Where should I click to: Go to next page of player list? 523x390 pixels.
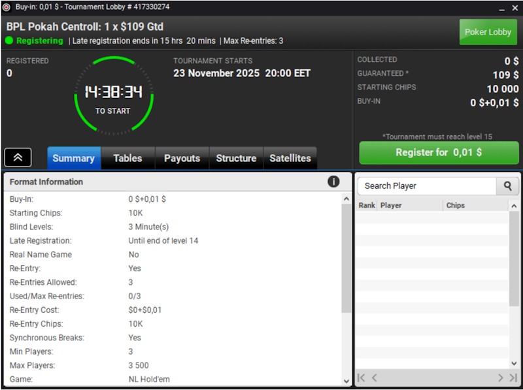pos(500,378)
